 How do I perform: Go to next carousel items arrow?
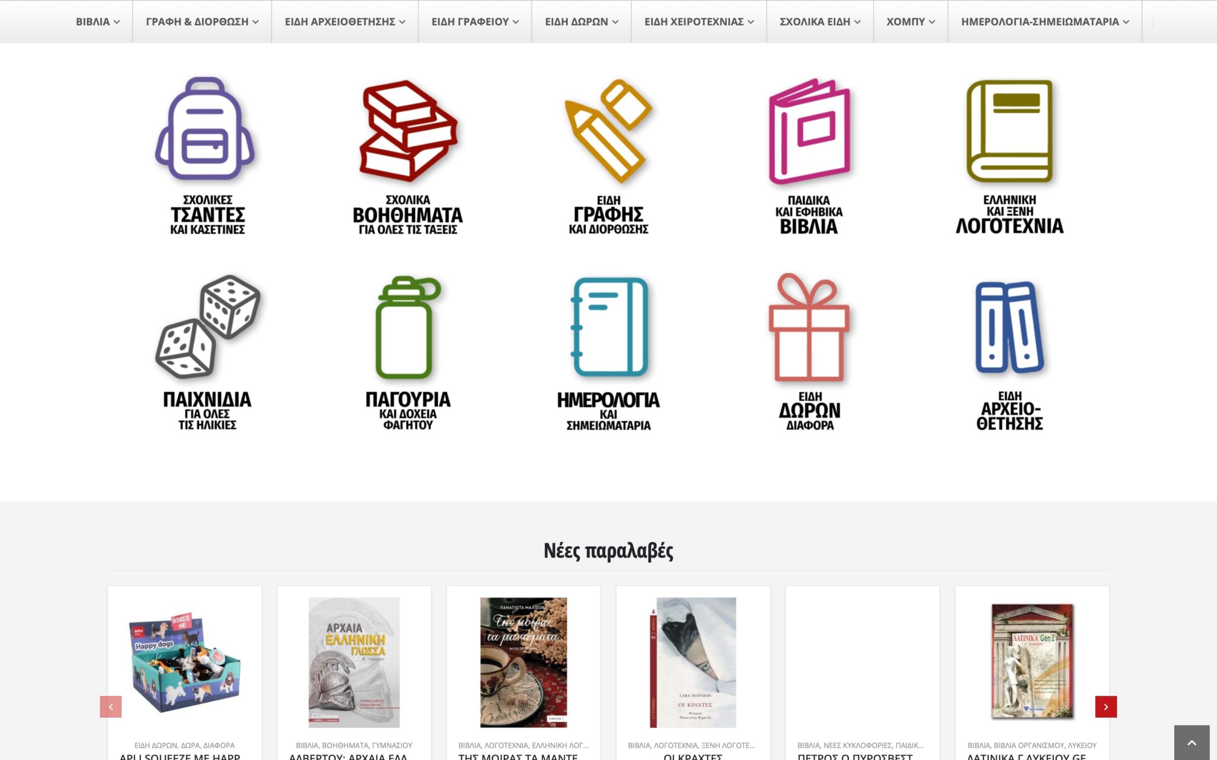point(1106,707)
